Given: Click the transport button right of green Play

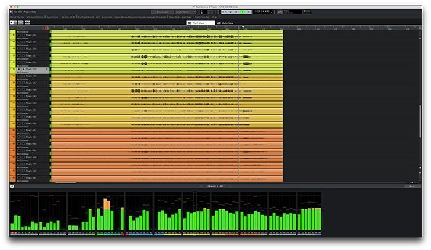Looking at the screenshot, I should tap(249, 12).
